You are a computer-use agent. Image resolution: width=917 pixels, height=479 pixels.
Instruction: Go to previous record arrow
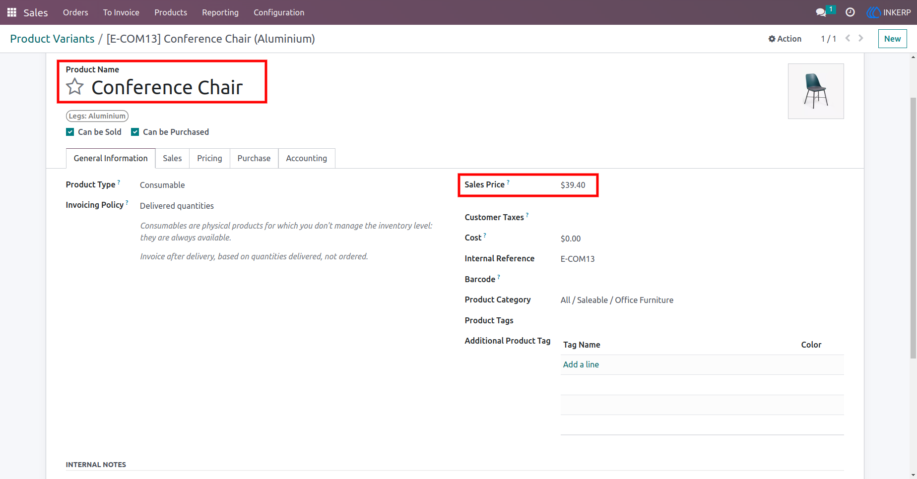click(x=848, y=38)
